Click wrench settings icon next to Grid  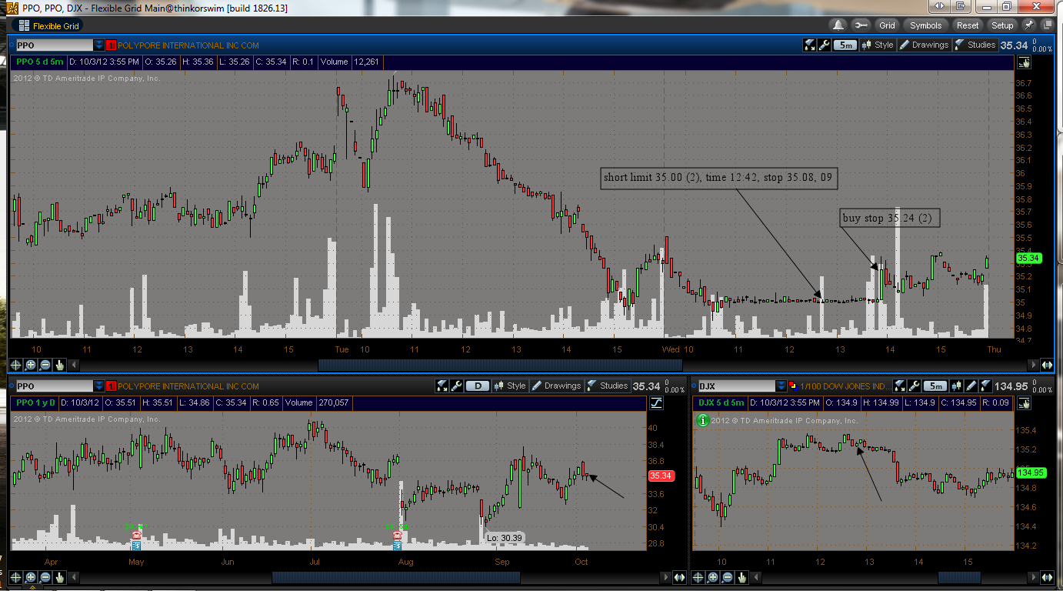click(861, 25)
